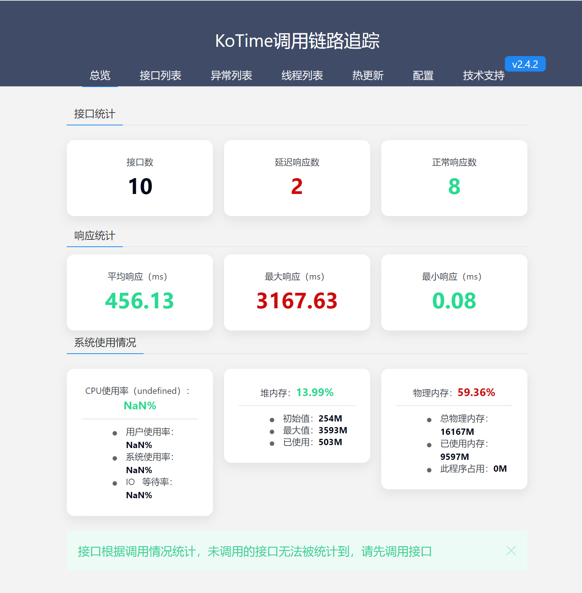Click the 延迟响应数 value 2
582x593 pixels.
tap(297, 186)
